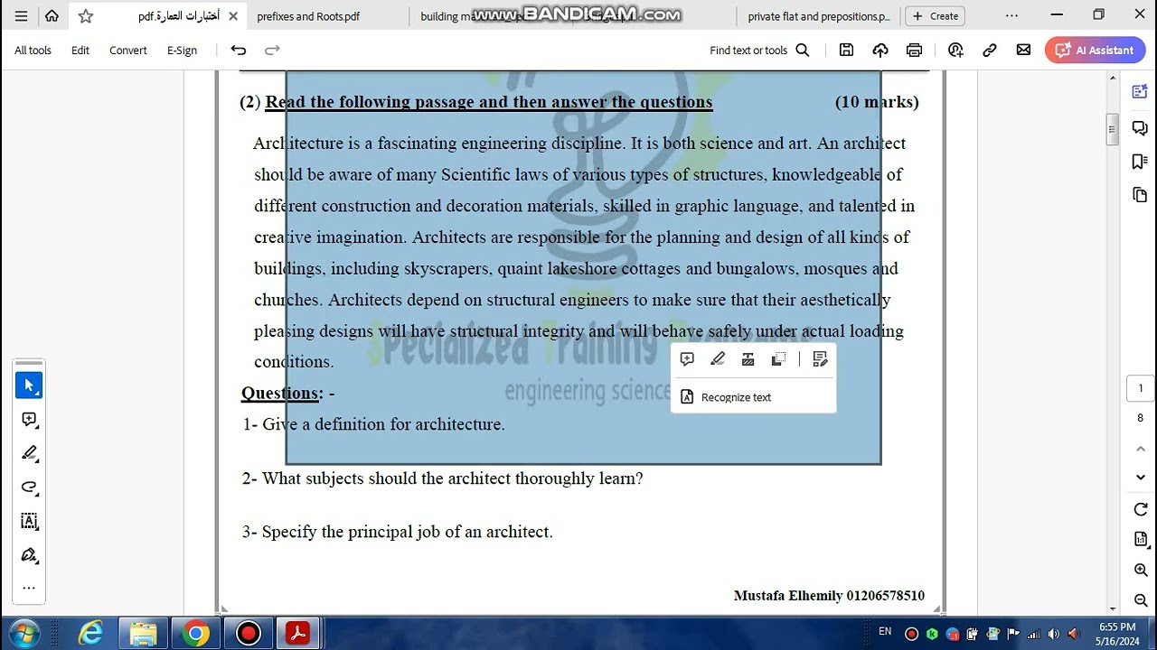1157x650 pixels.
Task: Click question "1- Give a definition for architecture."
Action: point(373,424)
